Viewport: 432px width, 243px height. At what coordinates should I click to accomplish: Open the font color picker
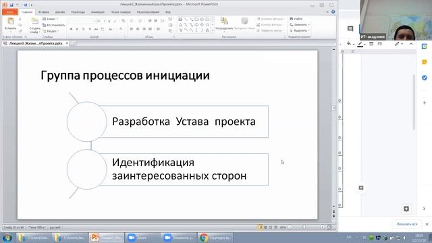121,29
